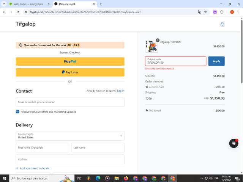Open the browser extensions puzzle icon
Viewport: 243px width, 182px height.
222,12
